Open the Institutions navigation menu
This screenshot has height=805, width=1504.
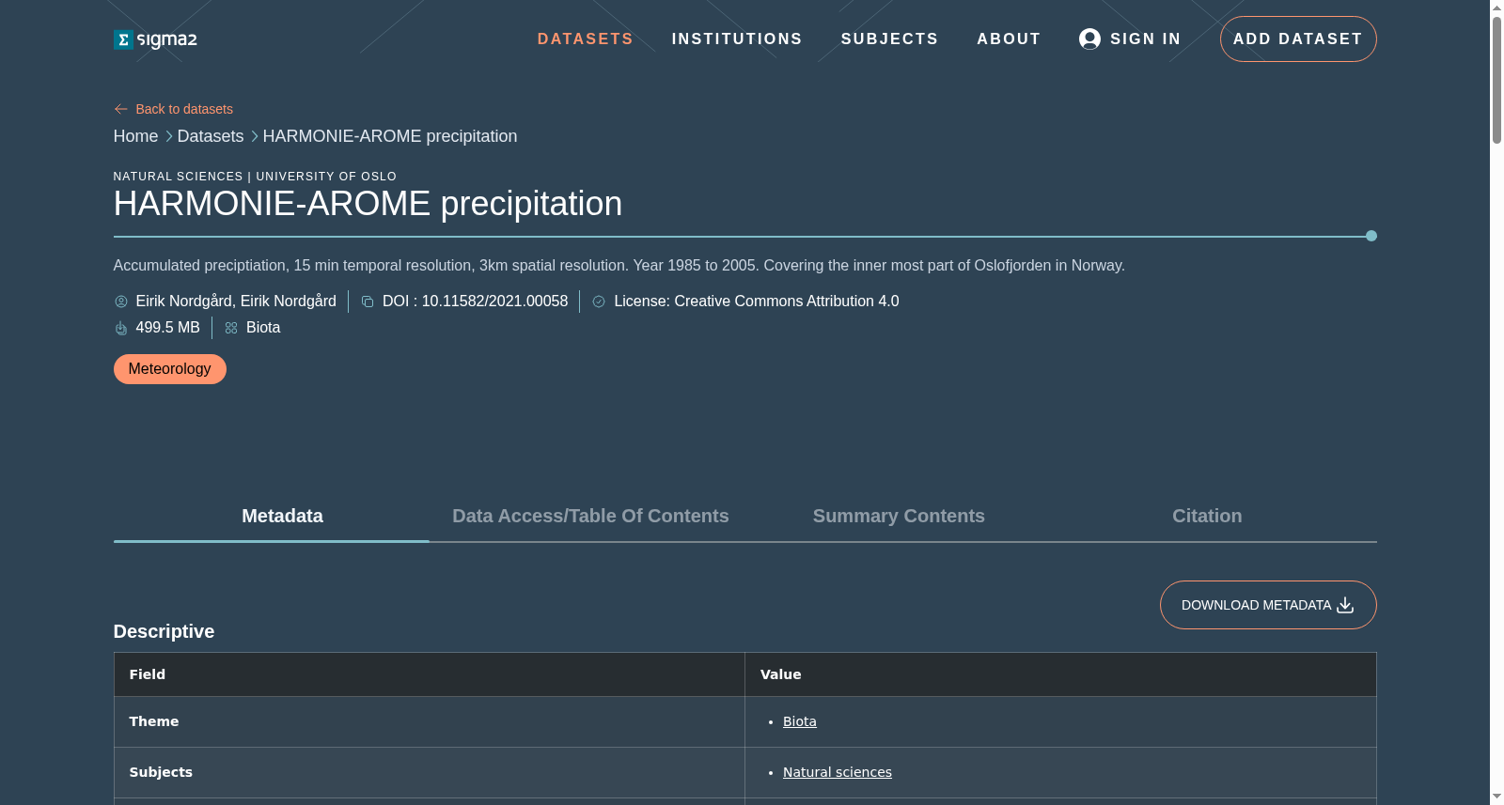pos(737,39)
